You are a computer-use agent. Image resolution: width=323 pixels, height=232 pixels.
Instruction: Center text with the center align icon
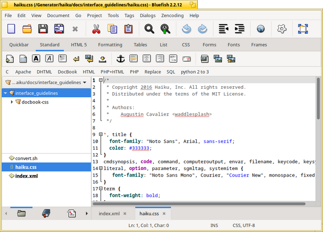[147, 59]
